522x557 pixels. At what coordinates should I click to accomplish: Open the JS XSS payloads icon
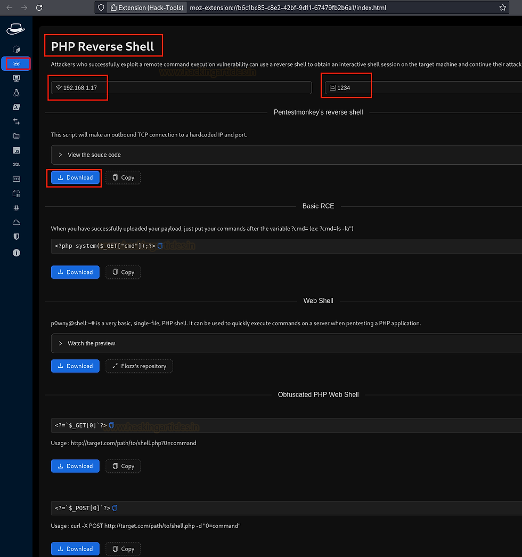(x=17, y=150)
